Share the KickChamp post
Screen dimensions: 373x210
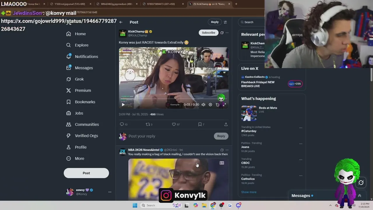[226, 124]
